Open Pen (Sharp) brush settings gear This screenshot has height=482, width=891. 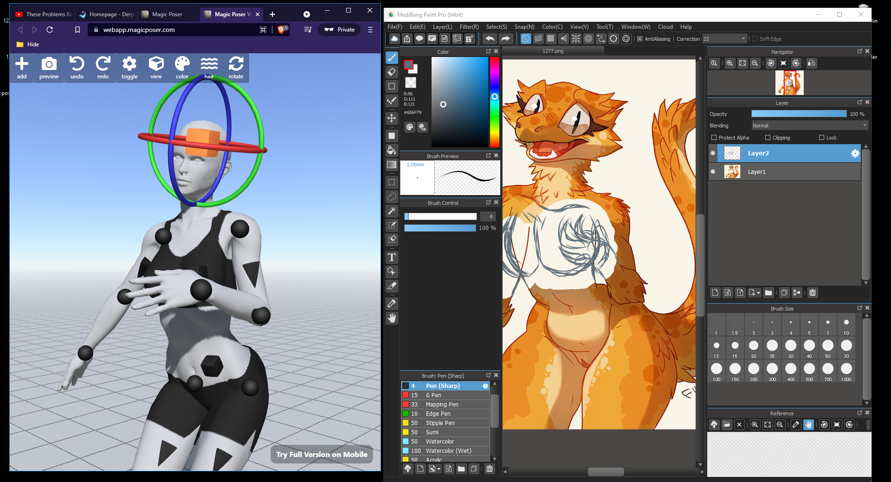(x=485, y=386)
